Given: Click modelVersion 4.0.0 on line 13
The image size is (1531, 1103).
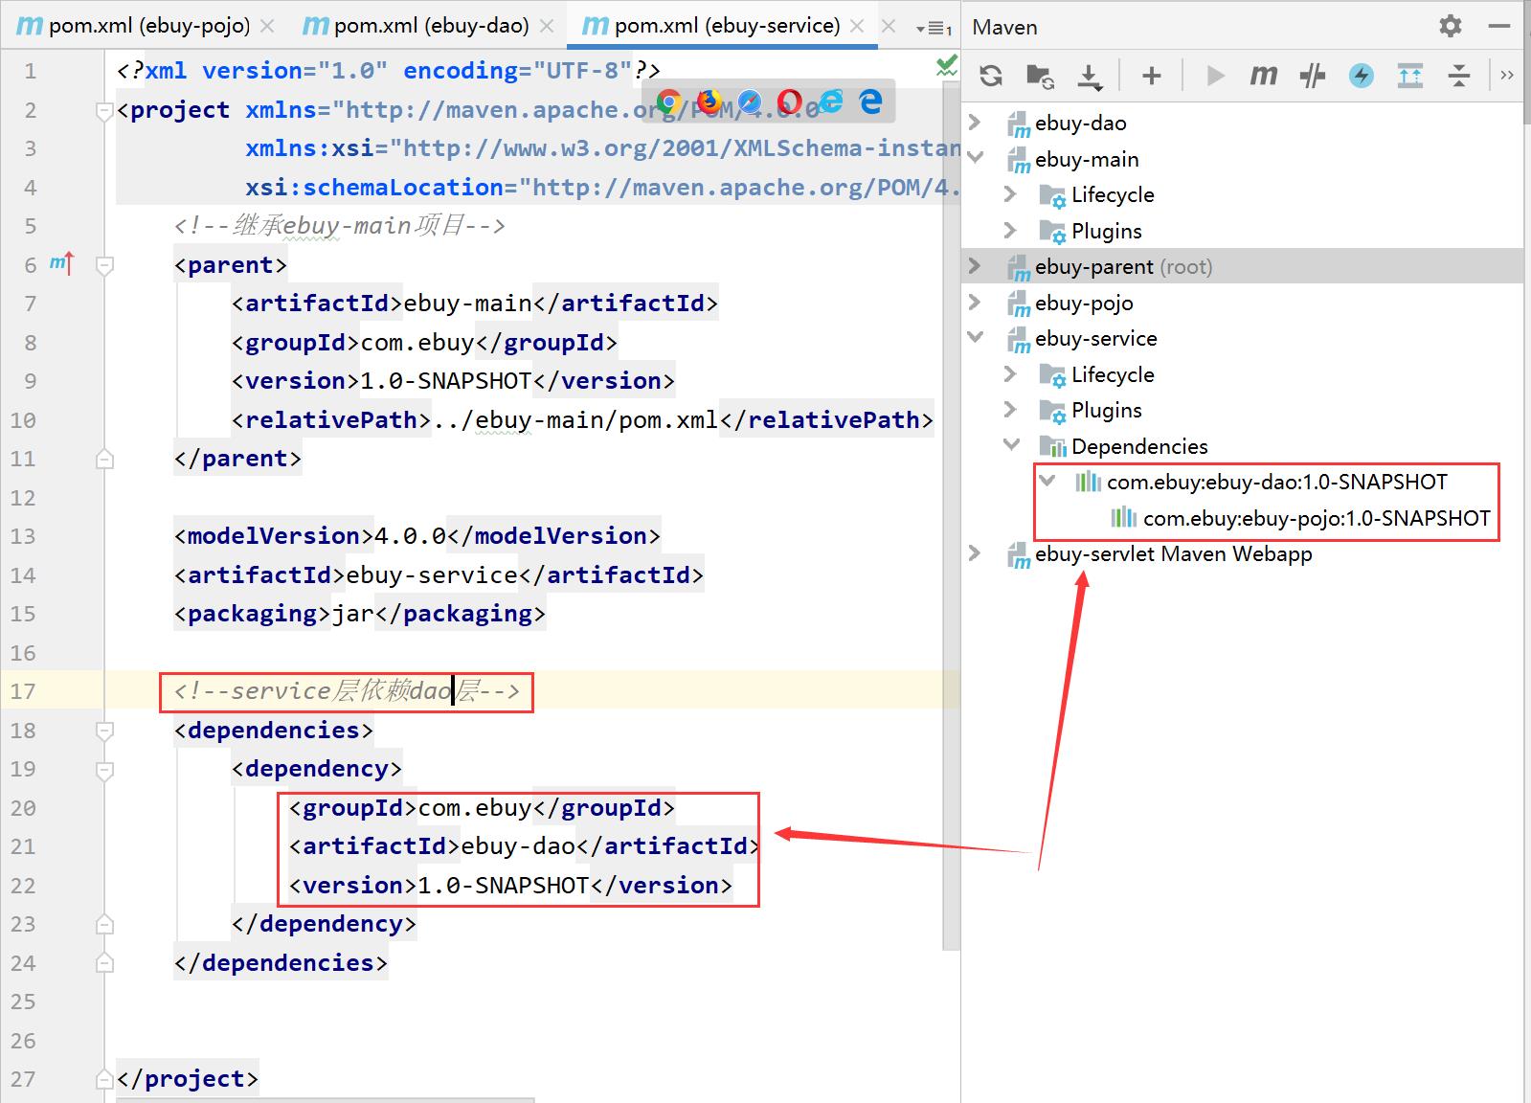Looking at the screenshot, I should pyautogui.click(x=410, y=536).
